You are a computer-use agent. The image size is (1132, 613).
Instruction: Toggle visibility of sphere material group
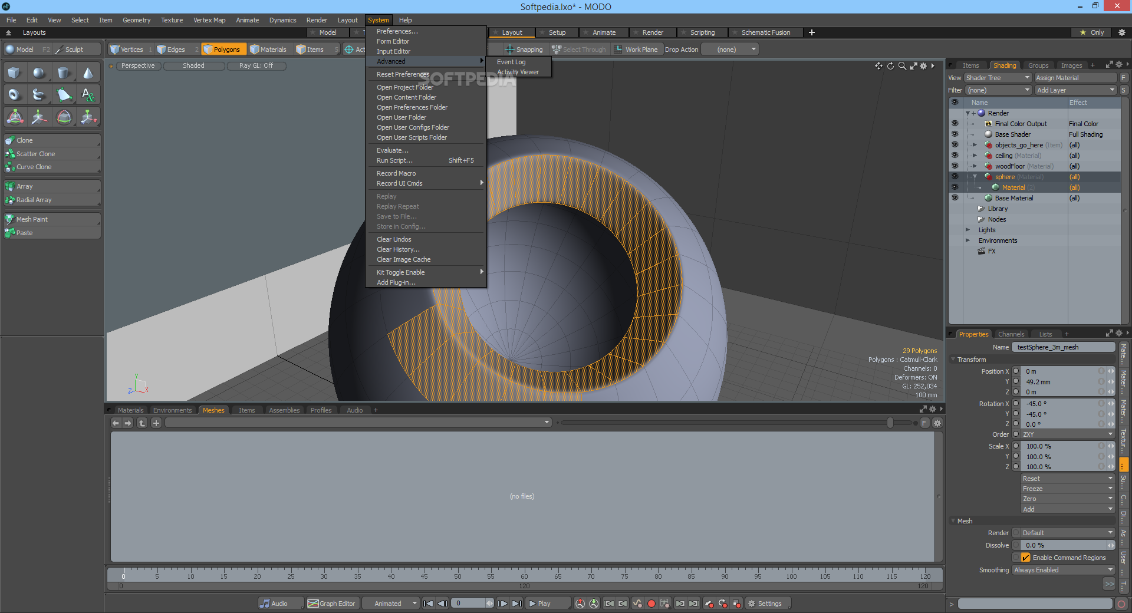tap(955, 177)
